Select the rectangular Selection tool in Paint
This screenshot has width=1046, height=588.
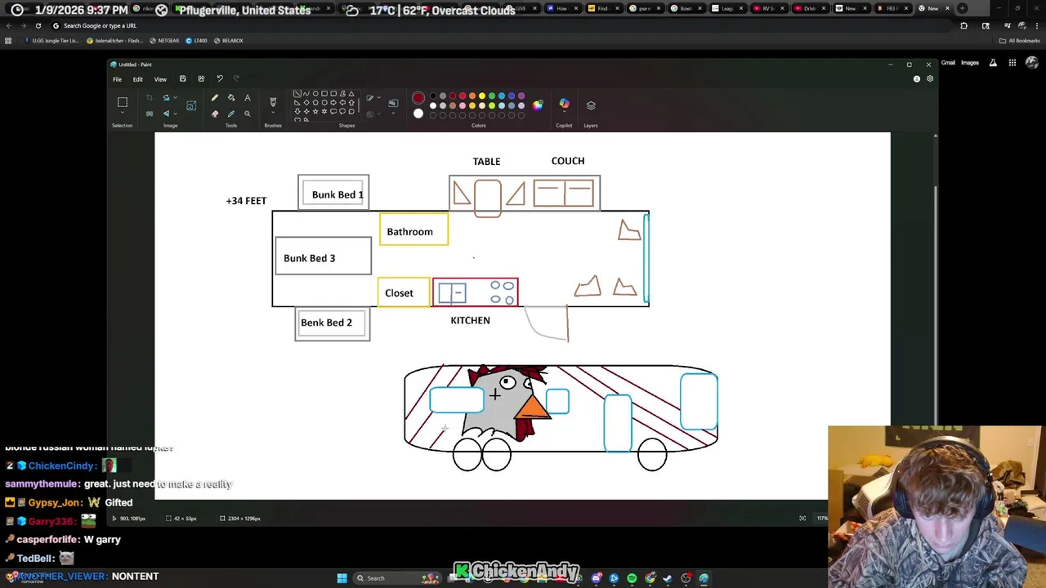123,101
